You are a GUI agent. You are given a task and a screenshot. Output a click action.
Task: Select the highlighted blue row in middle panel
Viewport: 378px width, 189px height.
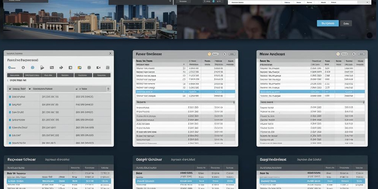[185, 92]
